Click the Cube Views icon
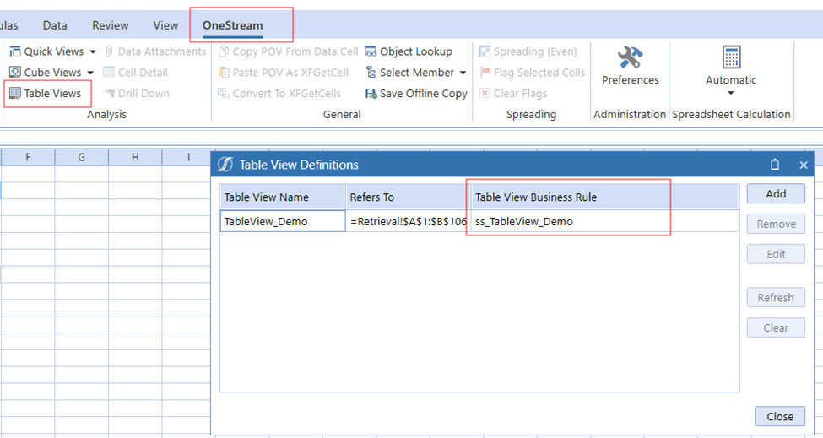This screenshot has width=823, height=438. coord(15,73)
